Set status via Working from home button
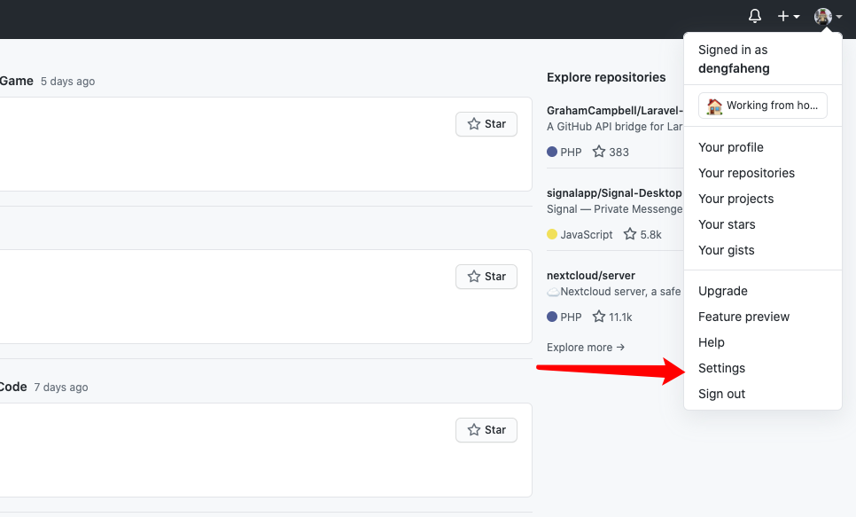This screenshot has height=517, width=856. pos(762,106)
